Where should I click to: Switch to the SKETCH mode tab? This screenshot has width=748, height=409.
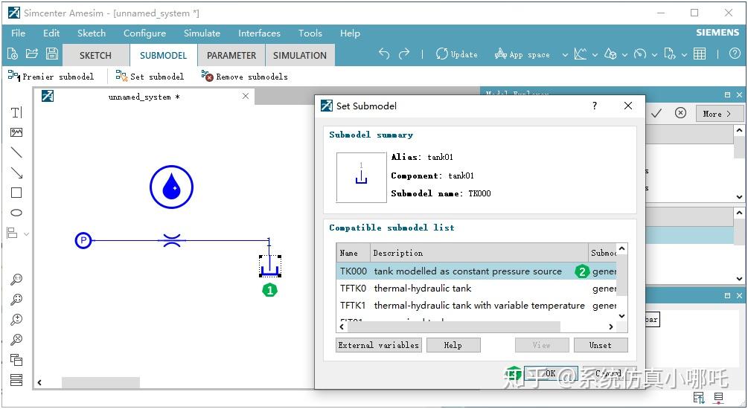click(95, 55)
